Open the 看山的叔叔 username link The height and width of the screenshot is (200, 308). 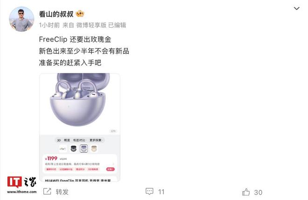[56, 14]
